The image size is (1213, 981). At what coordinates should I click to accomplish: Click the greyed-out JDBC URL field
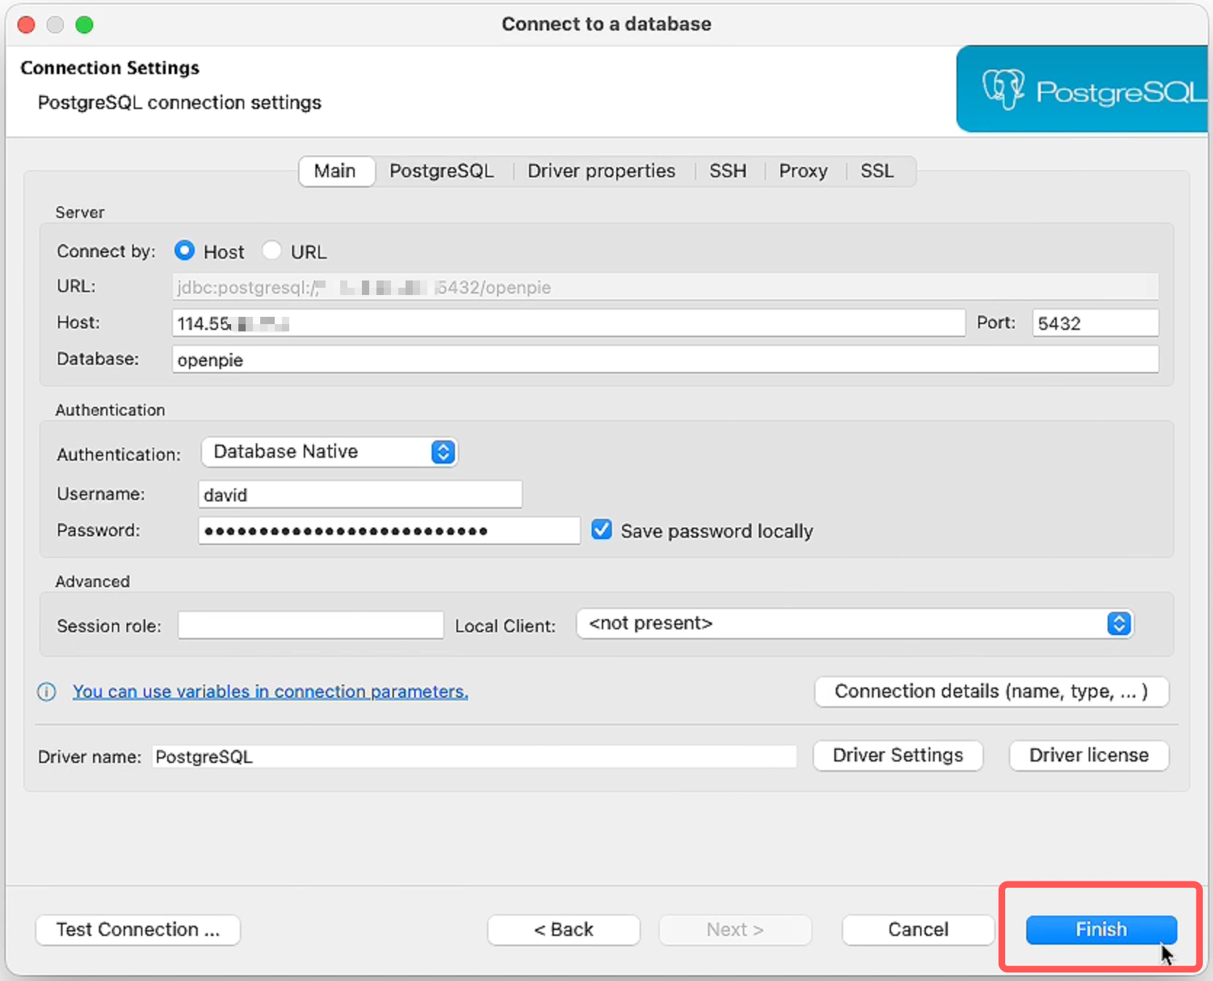click(x=665, y=287)
